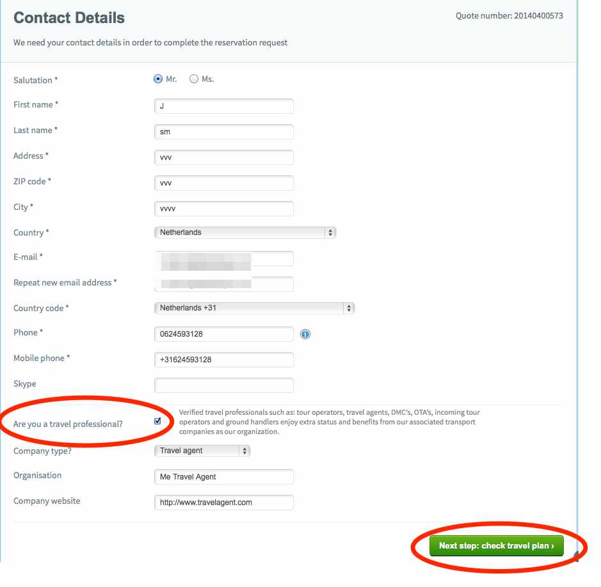The image size is (601, 587).
Task: Click the Mobile phone input field
Action: 223,359
